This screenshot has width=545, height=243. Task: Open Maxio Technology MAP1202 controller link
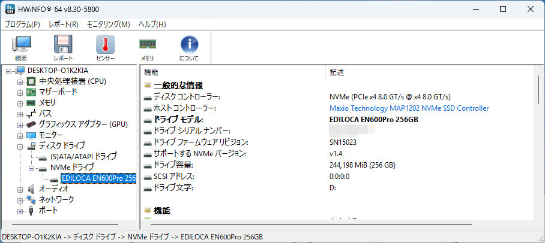(409, 108)
